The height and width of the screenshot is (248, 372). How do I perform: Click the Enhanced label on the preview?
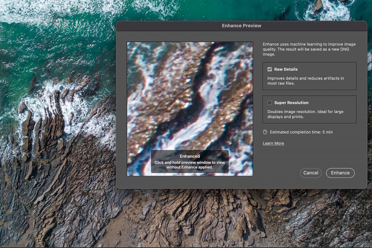190,156
